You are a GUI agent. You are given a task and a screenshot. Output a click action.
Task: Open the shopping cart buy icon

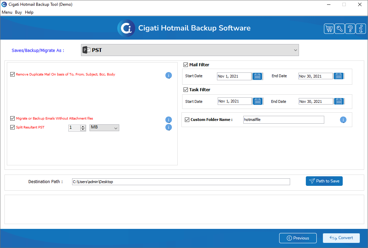click(329, 29)
